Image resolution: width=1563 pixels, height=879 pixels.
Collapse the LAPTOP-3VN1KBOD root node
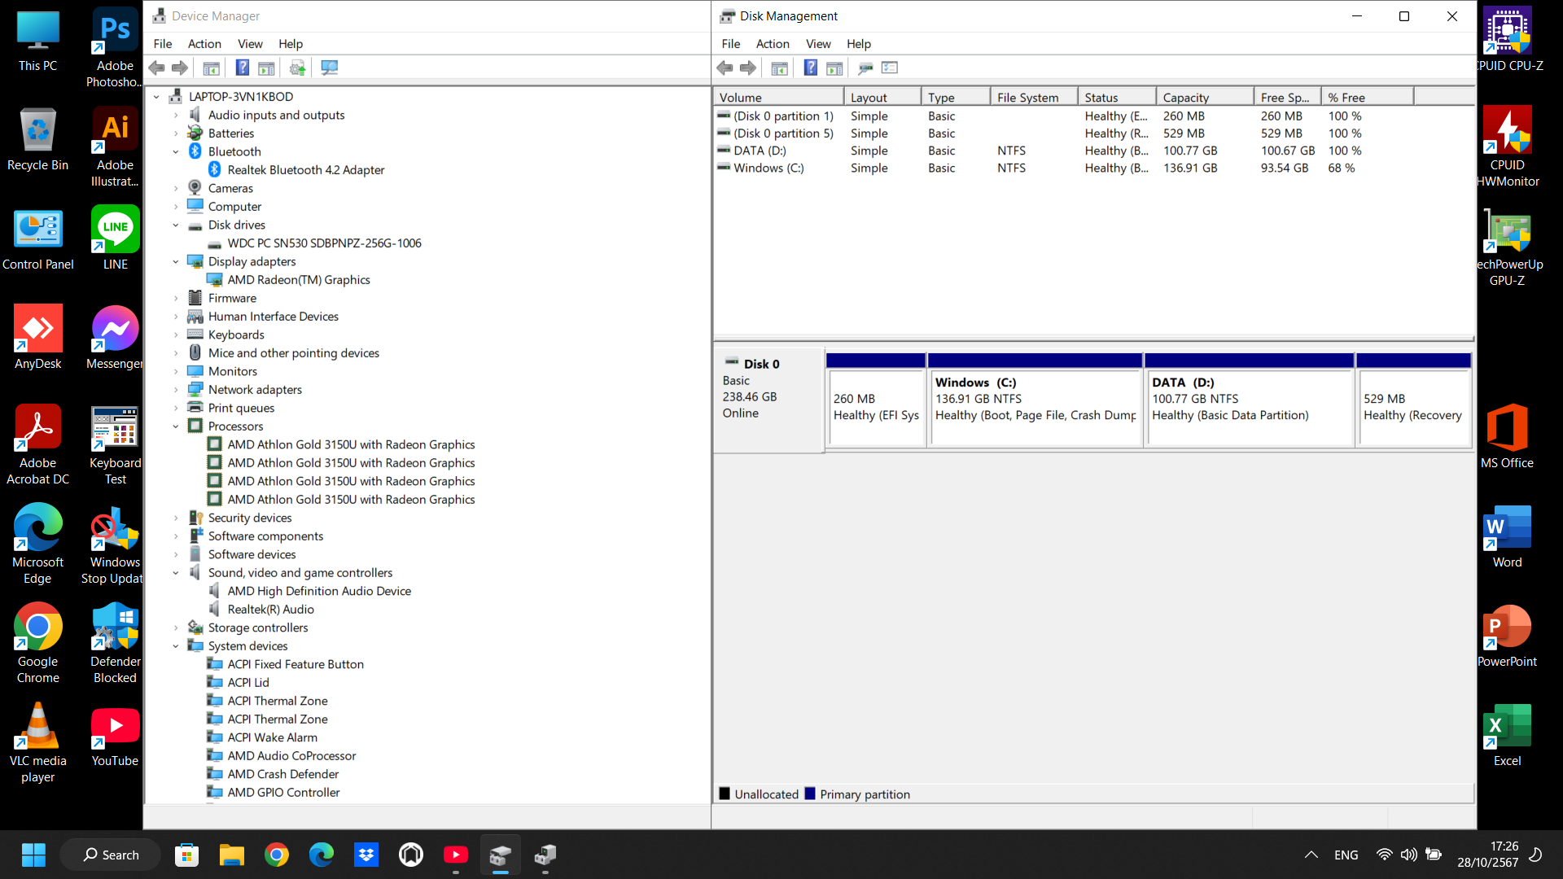point(156,97)
